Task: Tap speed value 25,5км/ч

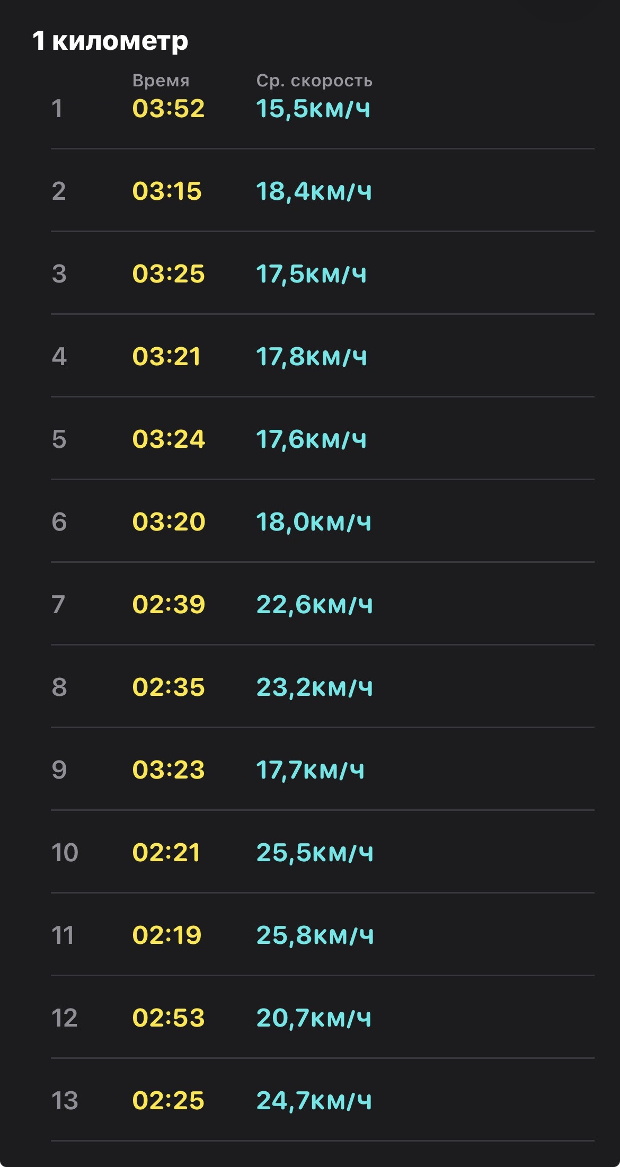Action: pyautogui.click(x=315, y=853)
